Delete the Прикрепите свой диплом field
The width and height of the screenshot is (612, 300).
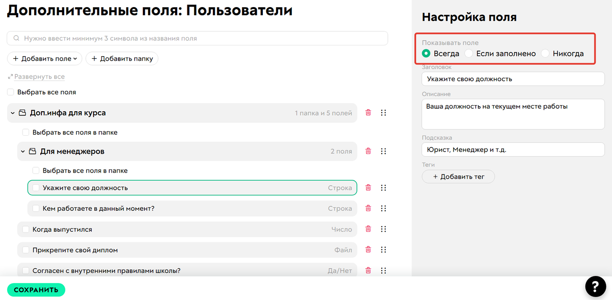point(368,249)
